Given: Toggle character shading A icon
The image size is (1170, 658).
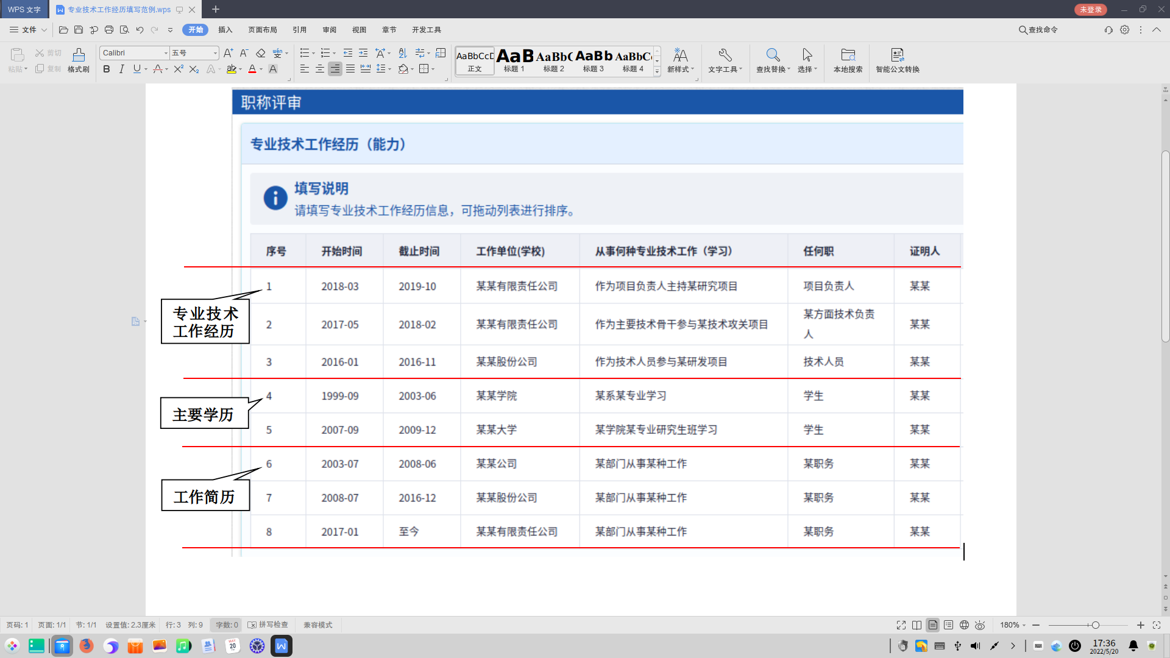Looking at the screenshot, I should (x=273, y=69).
